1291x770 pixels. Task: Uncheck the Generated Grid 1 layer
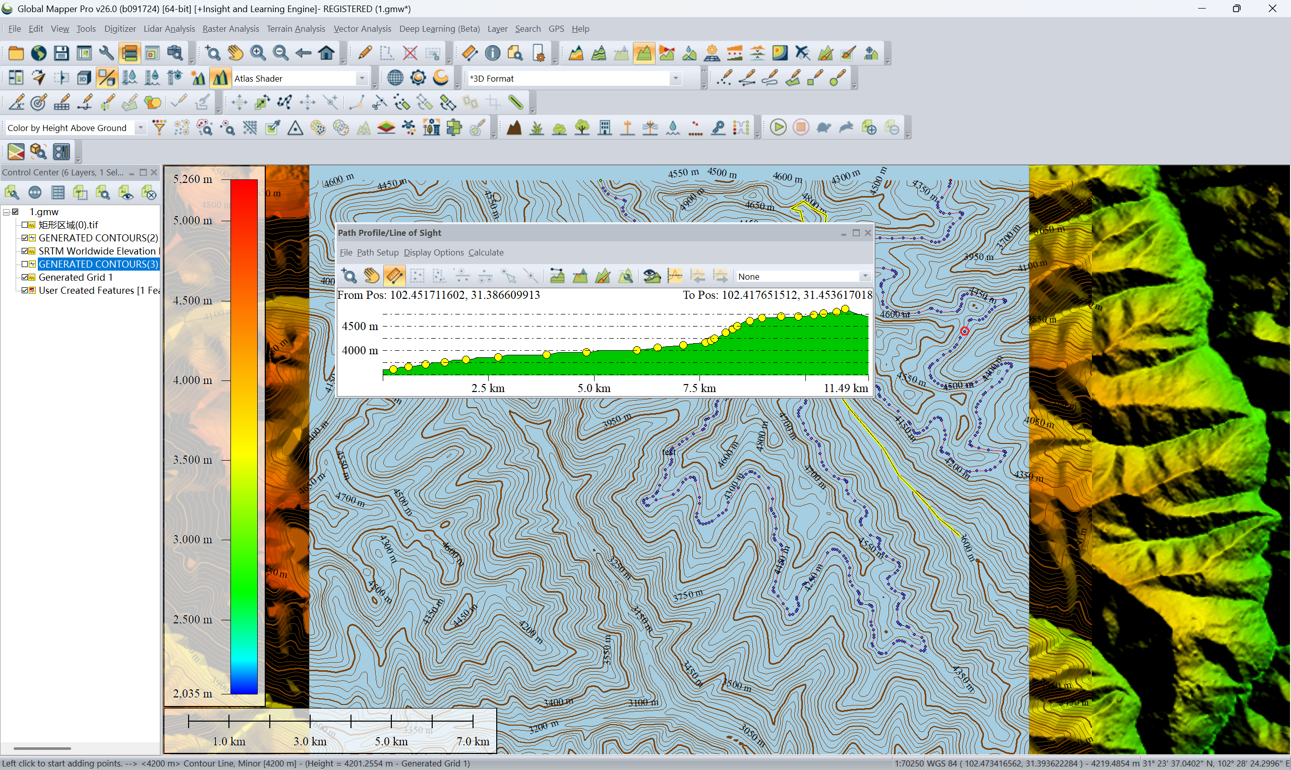24,277
